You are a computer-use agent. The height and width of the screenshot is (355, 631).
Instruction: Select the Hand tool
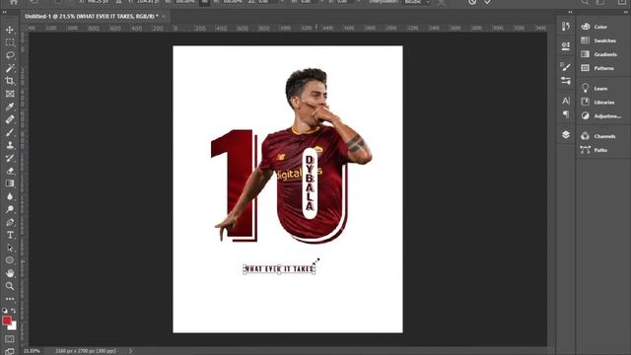10,273
